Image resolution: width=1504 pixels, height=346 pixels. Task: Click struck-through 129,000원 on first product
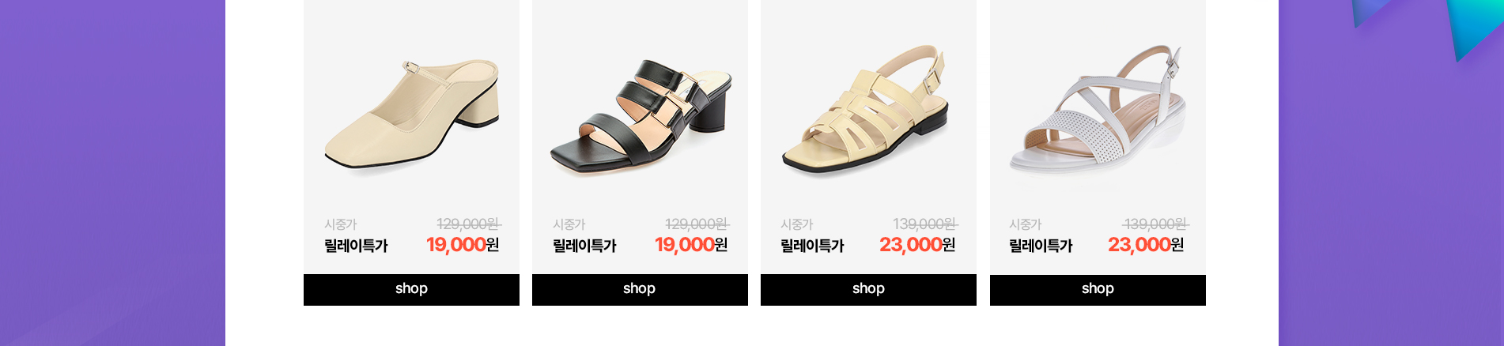pyautogui.click(x=468, y=224)
